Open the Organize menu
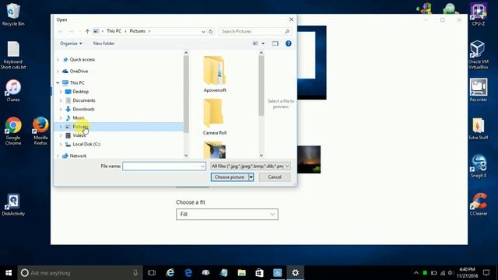This screenshot has width=498, height=280. click(71, 44)
